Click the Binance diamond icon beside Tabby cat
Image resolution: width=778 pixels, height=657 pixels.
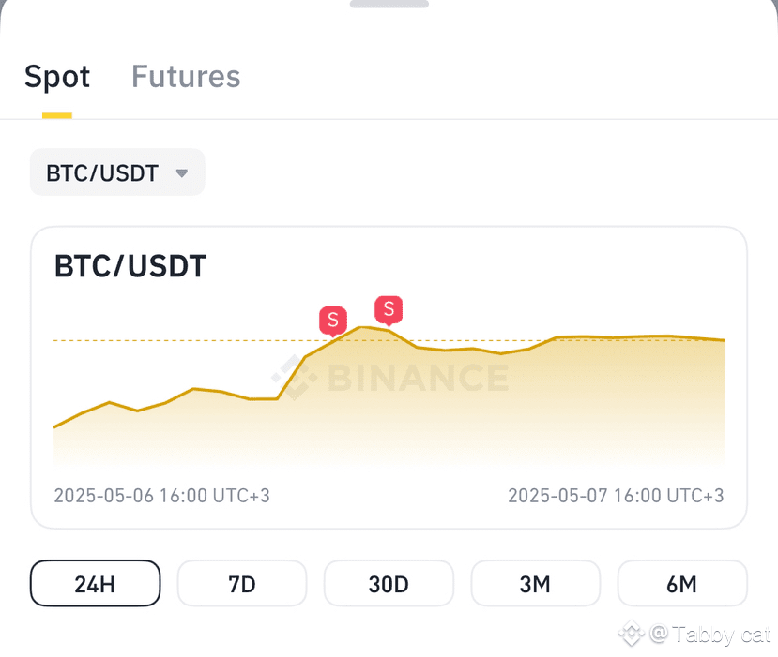[632, 634]
